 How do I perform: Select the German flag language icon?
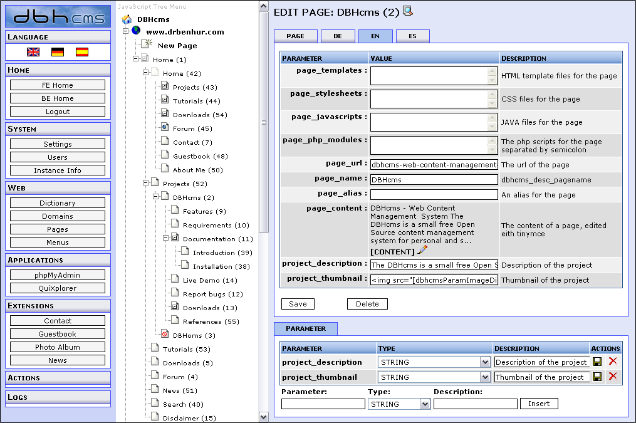pyautogui.click(x=58, y=52)
